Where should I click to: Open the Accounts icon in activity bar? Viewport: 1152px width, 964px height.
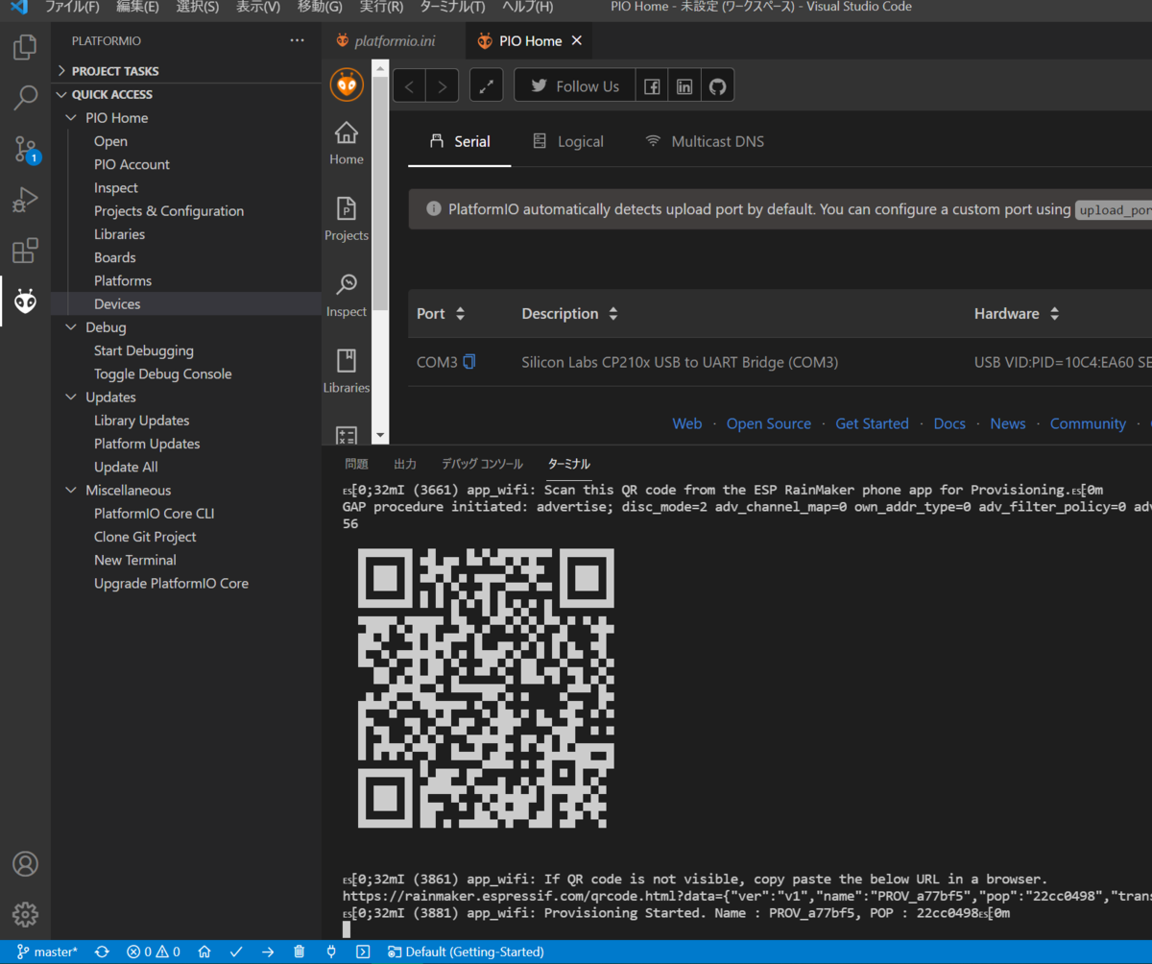coord(25,863)
